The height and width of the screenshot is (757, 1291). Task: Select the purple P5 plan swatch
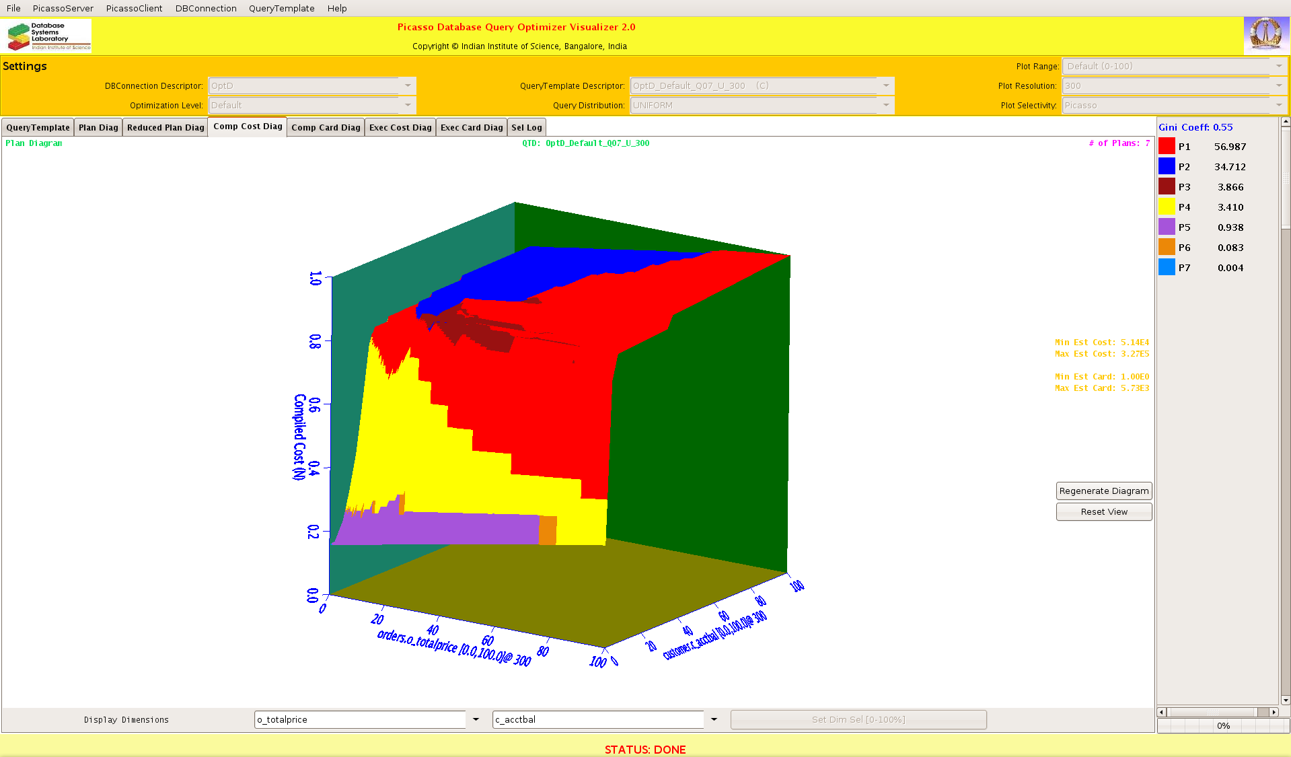click(1167, 227)
